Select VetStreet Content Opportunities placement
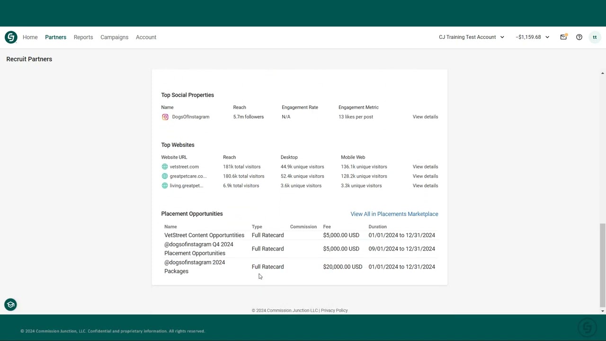Screen dimensions: 606x341 (205, 235)
